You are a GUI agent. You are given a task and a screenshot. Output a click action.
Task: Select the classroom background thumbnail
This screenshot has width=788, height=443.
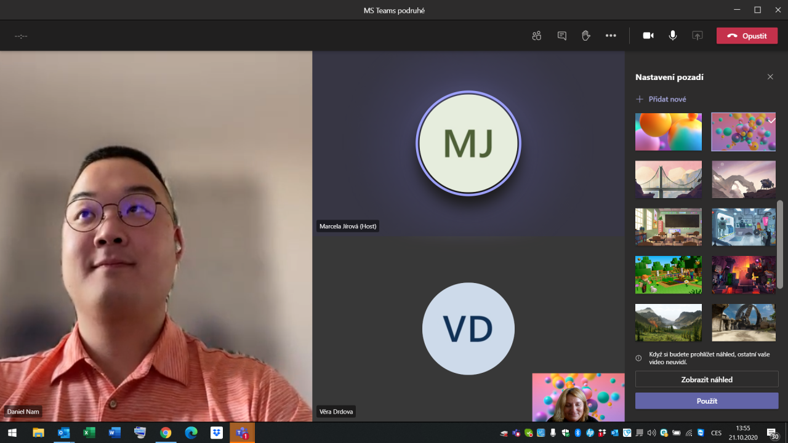point(669,227)
